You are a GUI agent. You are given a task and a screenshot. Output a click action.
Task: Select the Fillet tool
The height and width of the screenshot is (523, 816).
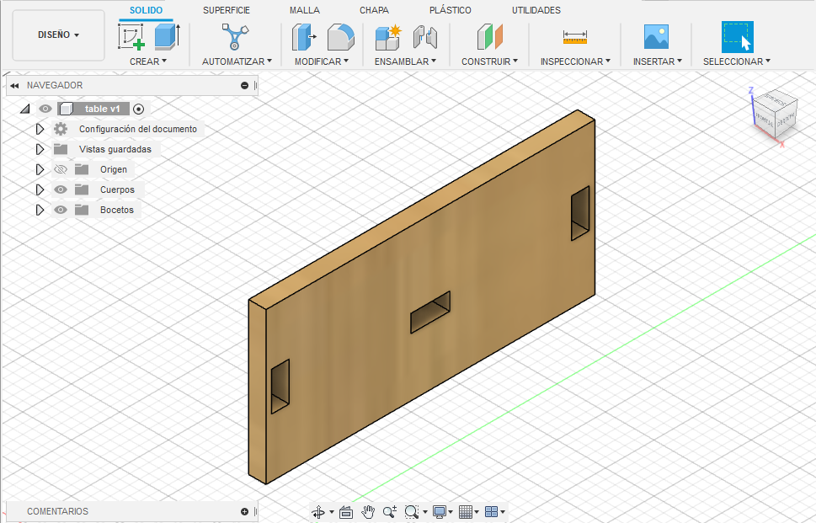point(341,37)
